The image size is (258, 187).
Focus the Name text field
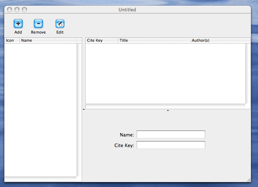(171, 134)
